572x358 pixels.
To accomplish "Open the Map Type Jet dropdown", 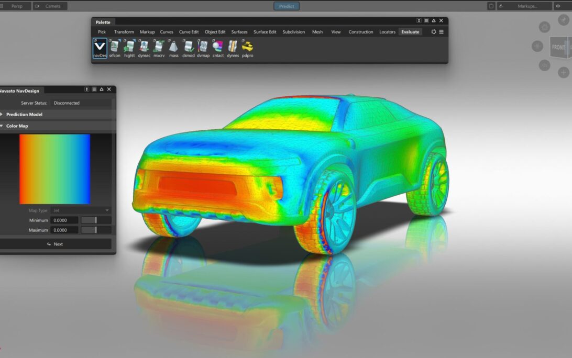I will pyautogui.click(x=81, y=210).
